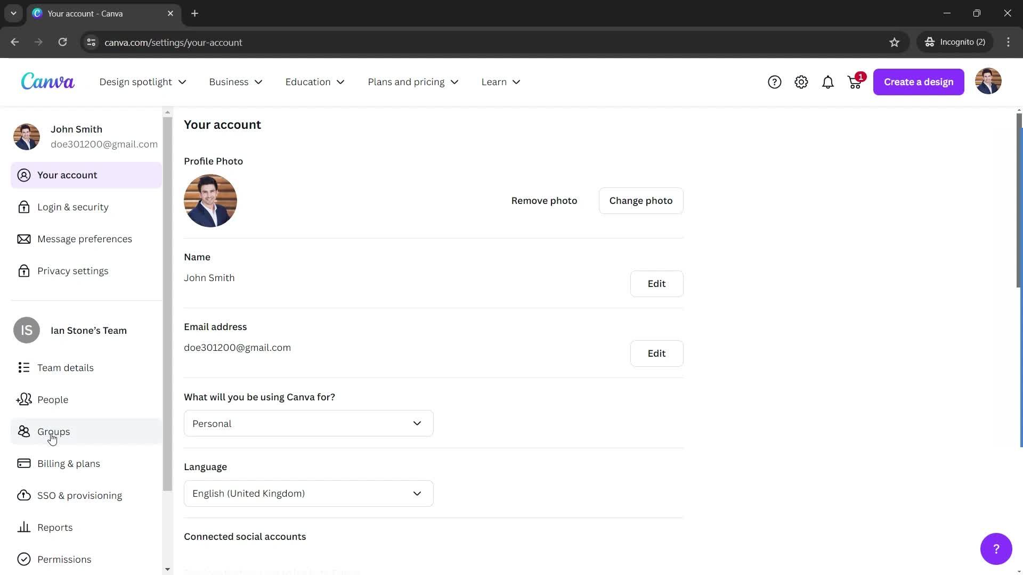This screenshot has height=575, width=1023.
Task: Click Edit button next to Email address
Action: point(656,353)
